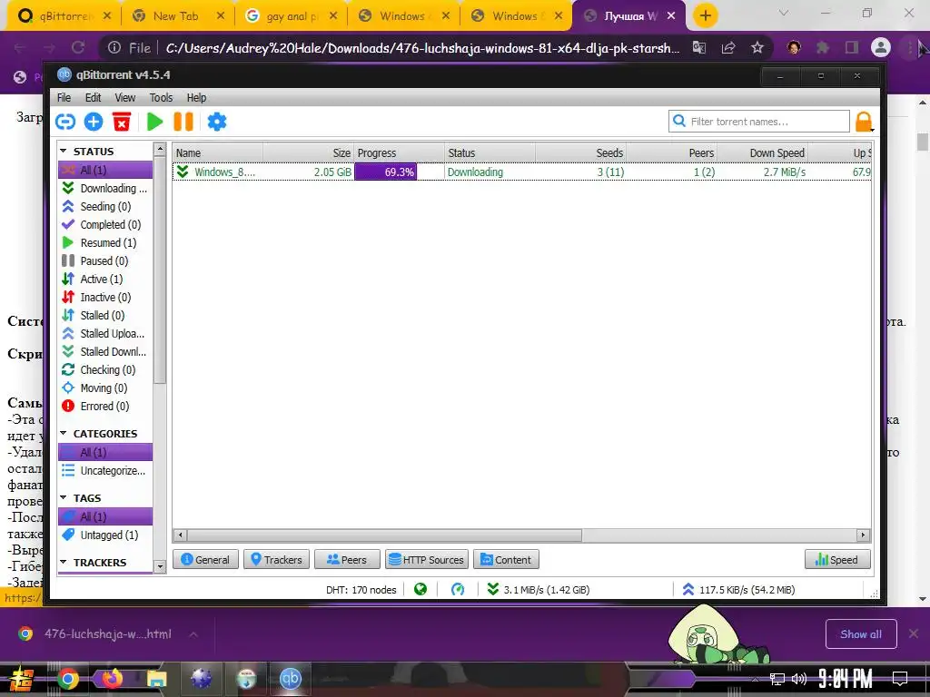The image size is (930, 697).
Task: Select the Checking (0) filter
Action: coord(105,370)
